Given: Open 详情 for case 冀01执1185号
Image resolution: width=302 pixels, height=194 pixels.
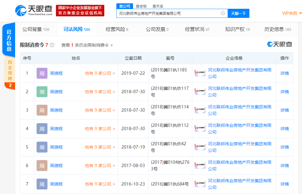Looking at the screenshot, I should pos(284,73).
